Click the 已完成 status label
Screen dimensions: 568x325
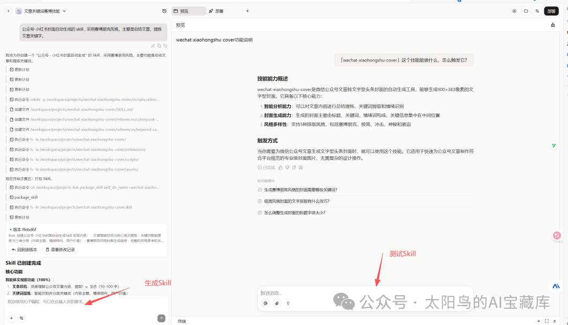point(266,168)
